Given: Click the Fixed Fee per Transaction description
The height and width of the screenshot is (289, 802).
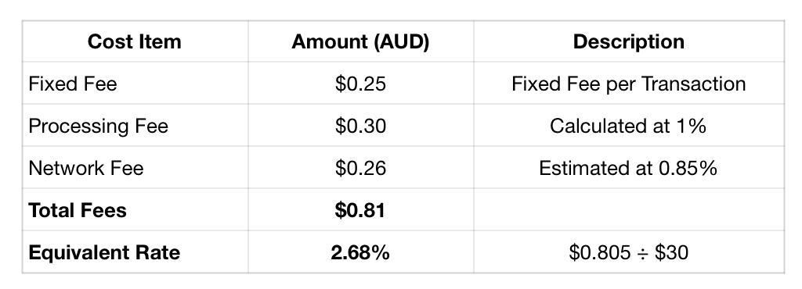Looking at the screenshot, I should coord(629,84).
